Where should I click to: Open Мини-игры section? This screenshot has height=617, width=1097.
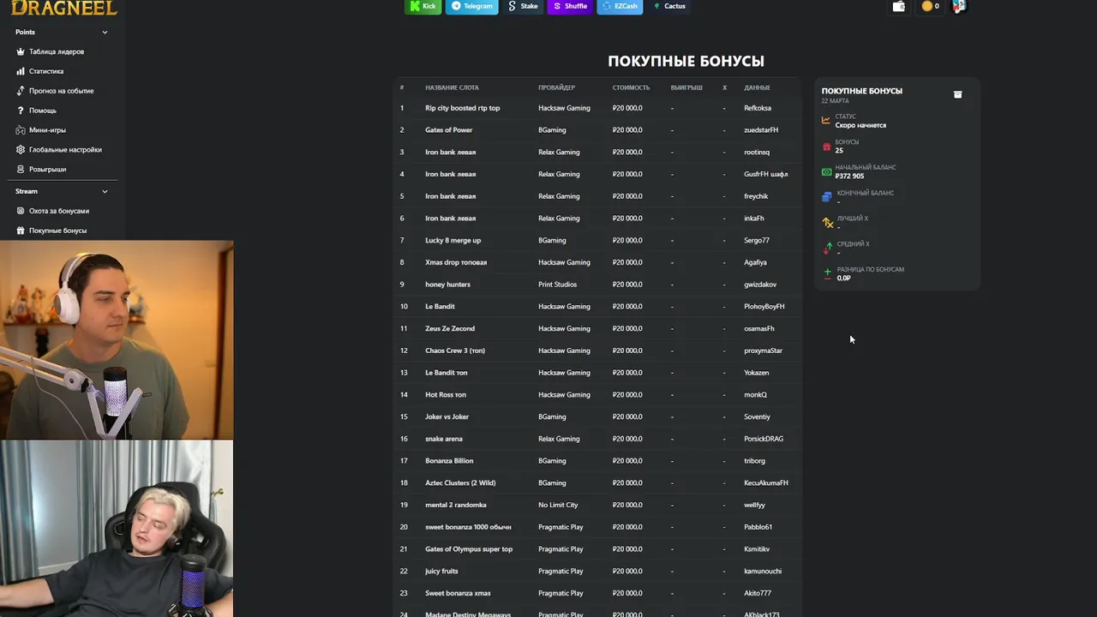[47, 130]
